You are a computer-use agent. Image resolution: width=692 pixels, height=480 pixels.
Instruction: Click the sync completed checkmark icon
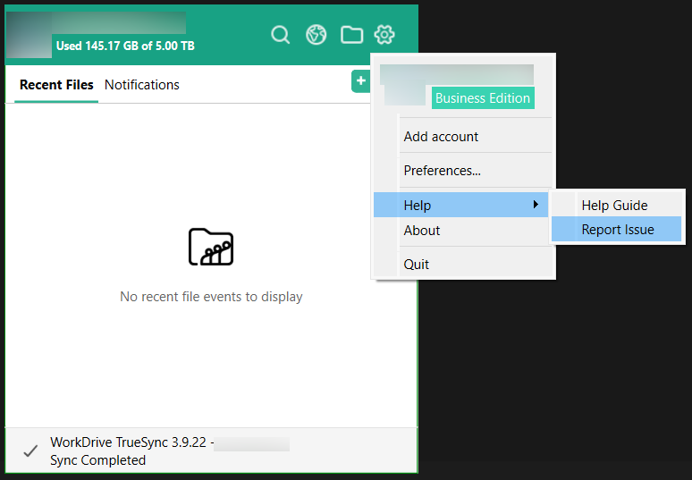coord(30,451)
